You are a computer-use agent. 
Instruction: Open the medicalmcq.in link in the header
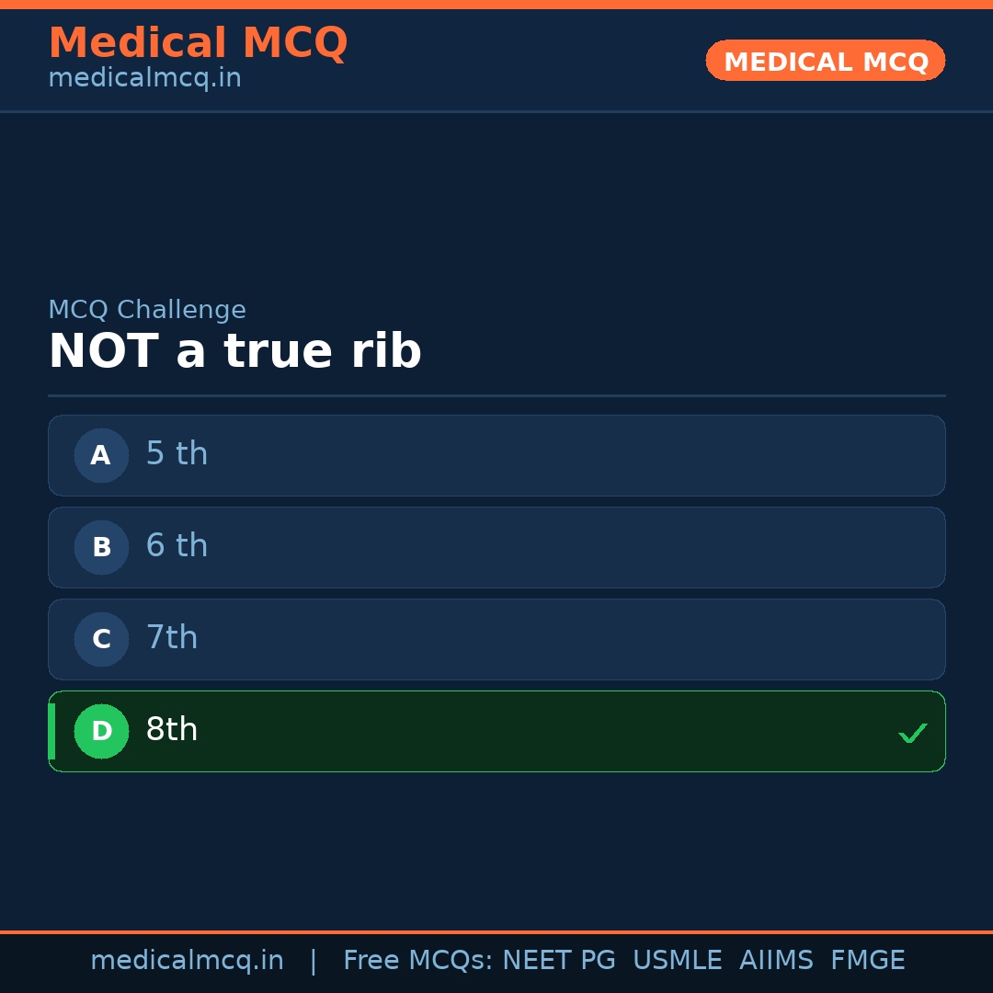[144, 79]
